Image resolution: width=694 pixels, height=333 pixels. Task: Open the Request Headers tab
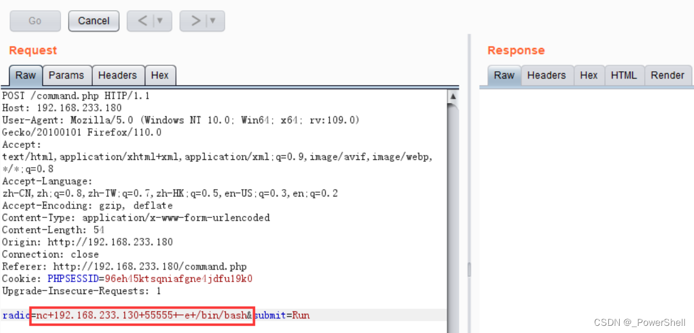117,75
